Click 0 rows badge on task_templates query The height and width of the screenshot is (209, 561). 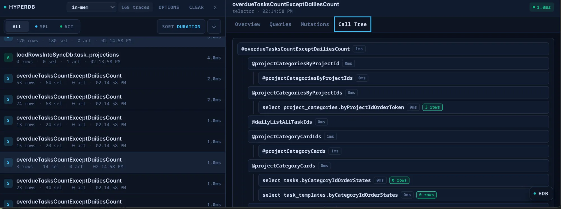tap(426, 195)
